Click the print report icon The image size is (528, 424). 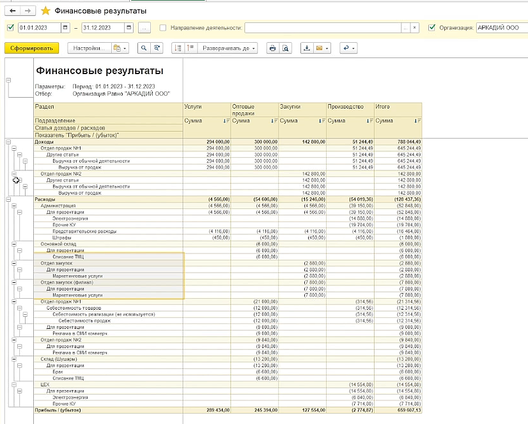(273, 48)
